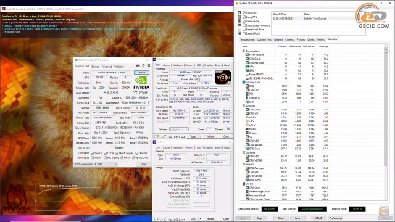Click the DIMM voltage icon
Viewport: 395px width, 222px height.
(247, 129)
